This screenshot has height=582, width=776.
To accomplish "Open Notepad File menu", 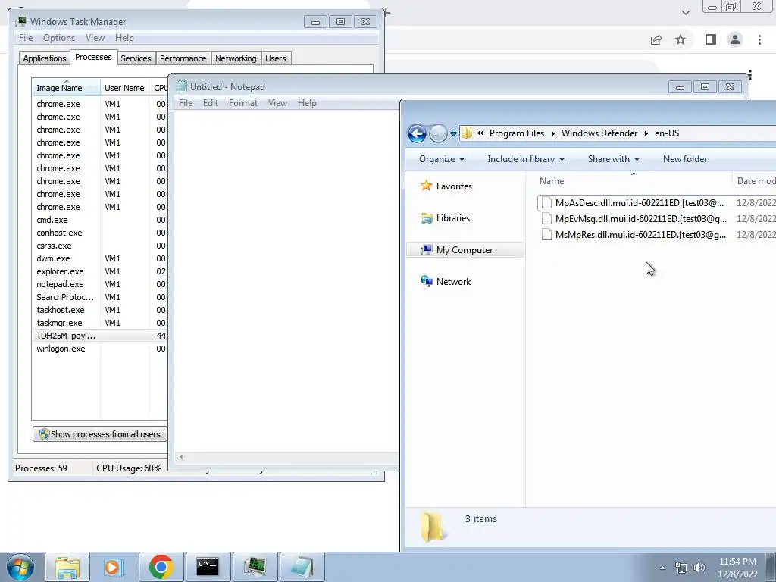I will pyautogui.click(x=186, y=103).
